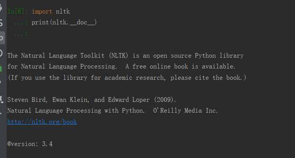The height and width of the screenshot is (158, 295).
Task: Click the 'import nltk' code line
Action: [x=51, y=12]
